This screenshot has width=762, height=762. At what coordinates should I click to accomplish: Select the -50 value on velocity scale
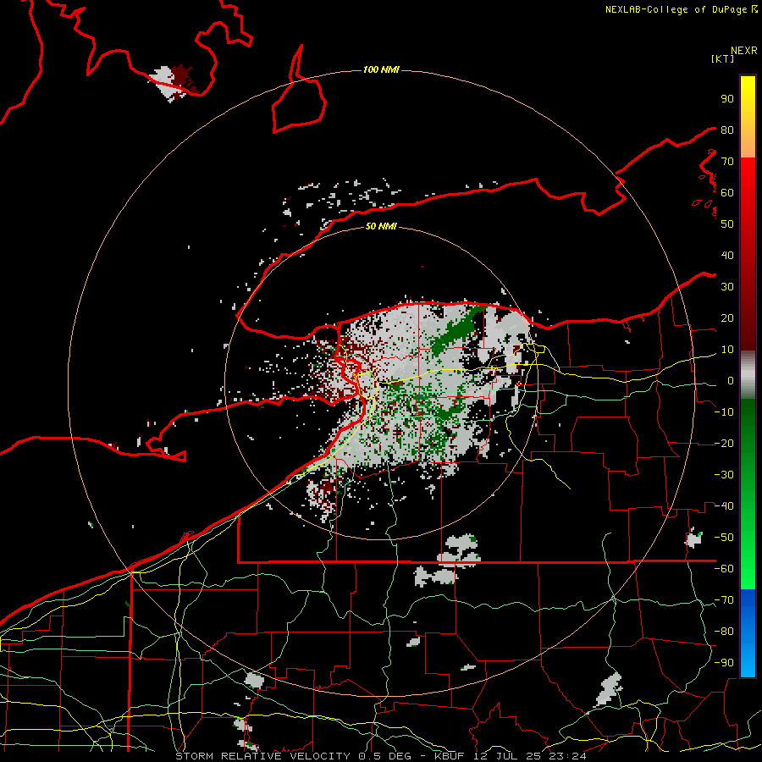click(724, 538)
